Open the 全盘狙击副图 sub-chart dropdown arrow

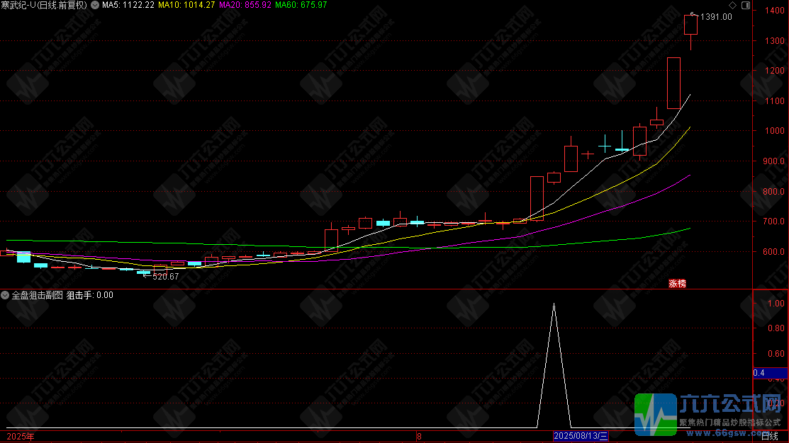tap(4, 295)
